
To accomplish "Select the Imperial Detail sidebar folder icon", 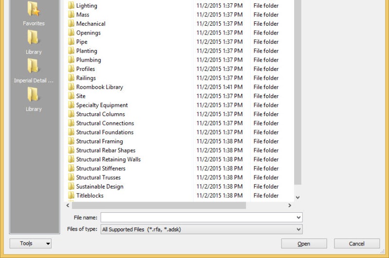I will click(33, 66).
